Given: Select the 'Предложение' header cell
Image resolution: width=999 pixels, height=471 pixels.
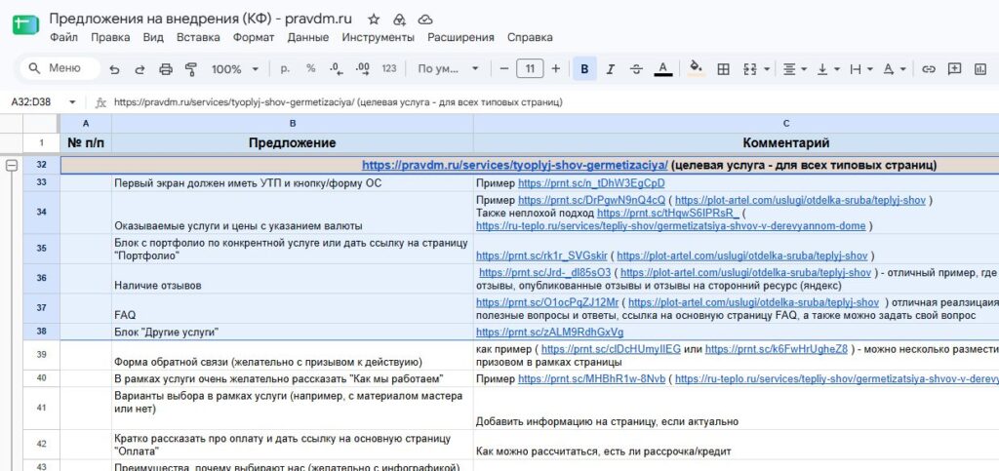Looking at the screenshot, I should 293,142.
